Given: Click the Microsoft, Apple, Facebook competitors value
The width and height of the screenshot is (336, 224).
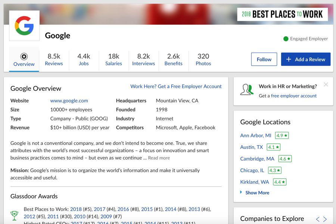Looking at the screenshot, I should pos(186,128).
